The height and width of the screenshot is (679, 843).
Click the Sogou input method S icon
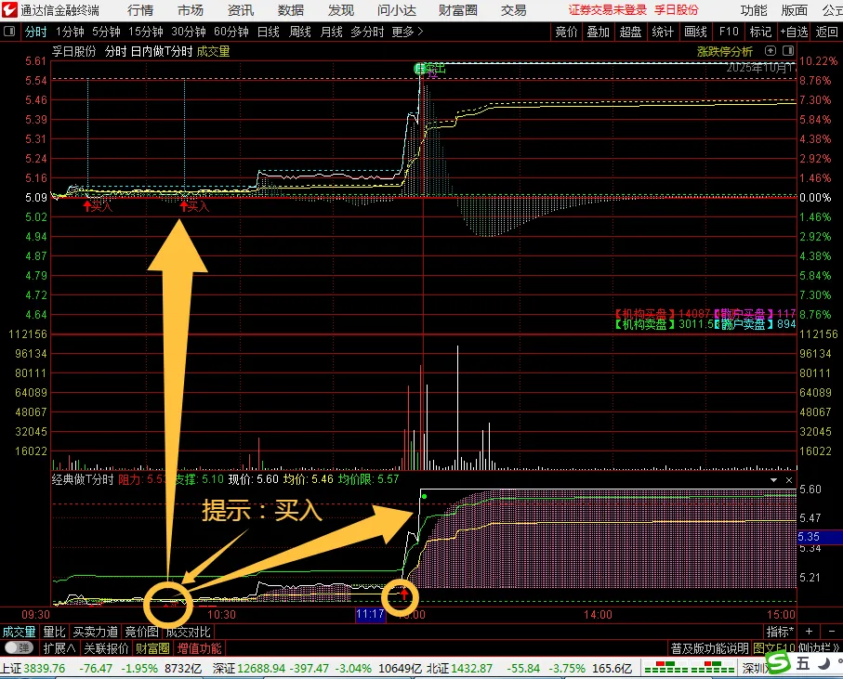779,663
